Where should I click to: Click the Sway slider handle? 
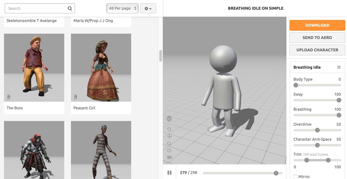click(339, 100)
